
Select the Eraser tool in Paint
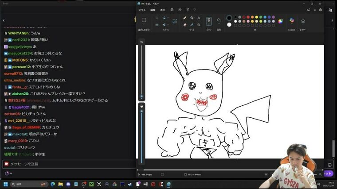coord(184,25)
